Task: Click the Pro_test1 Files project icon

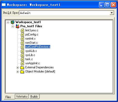Action: pos(18,26)
